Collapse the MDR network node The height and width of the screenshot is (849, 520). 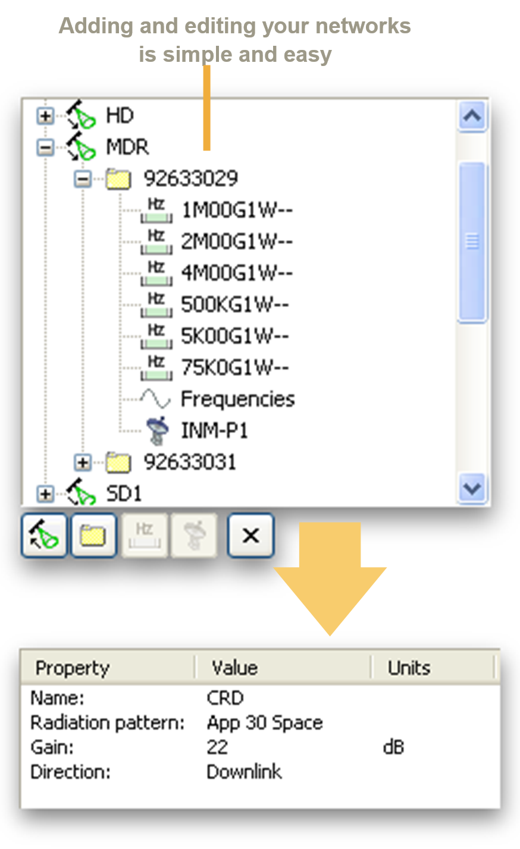point(45,147)
